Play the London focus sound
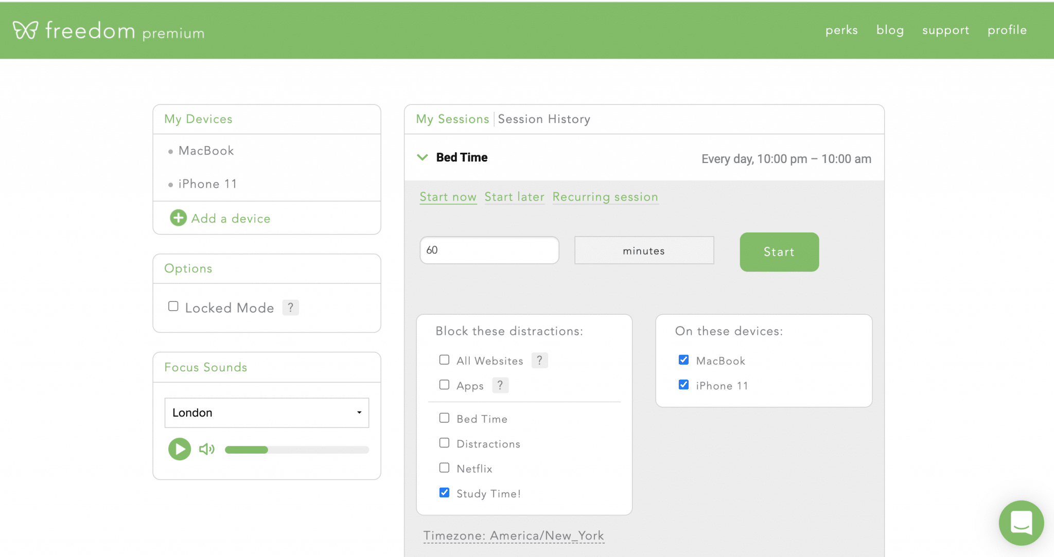Screen dimensions: 1054x557 (179, 448)
